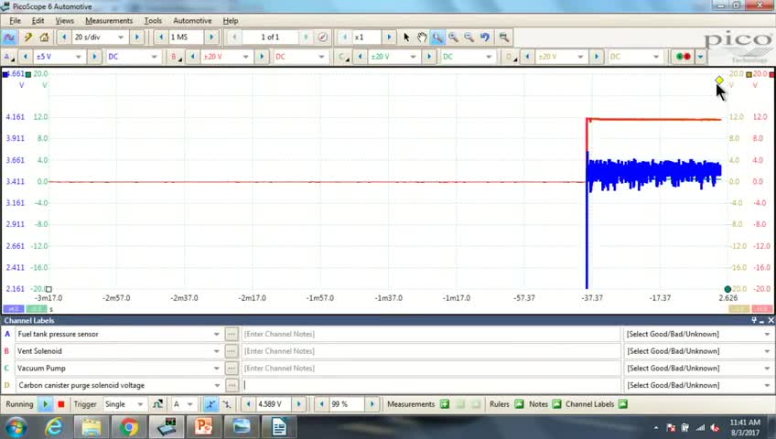Click Channel A notes input field
This screenshot has width=776, height=439.
[430, 334]
